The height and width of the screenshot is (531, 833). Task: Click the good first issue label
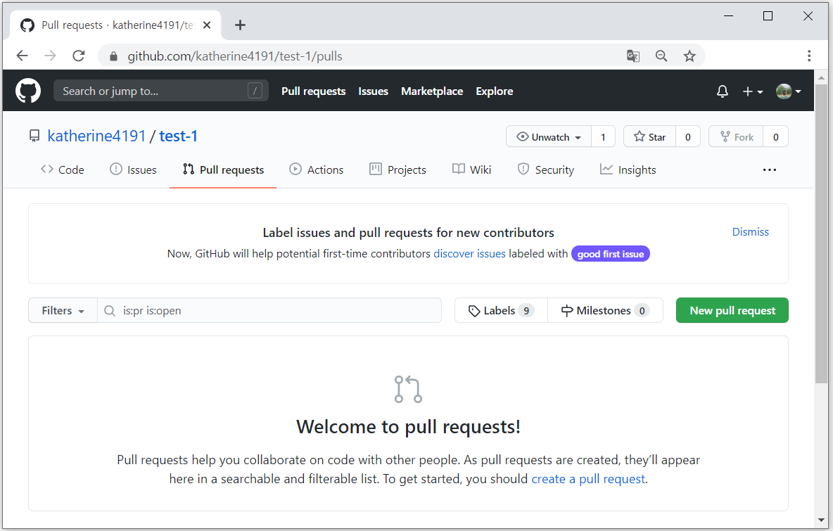coord(611,254)
